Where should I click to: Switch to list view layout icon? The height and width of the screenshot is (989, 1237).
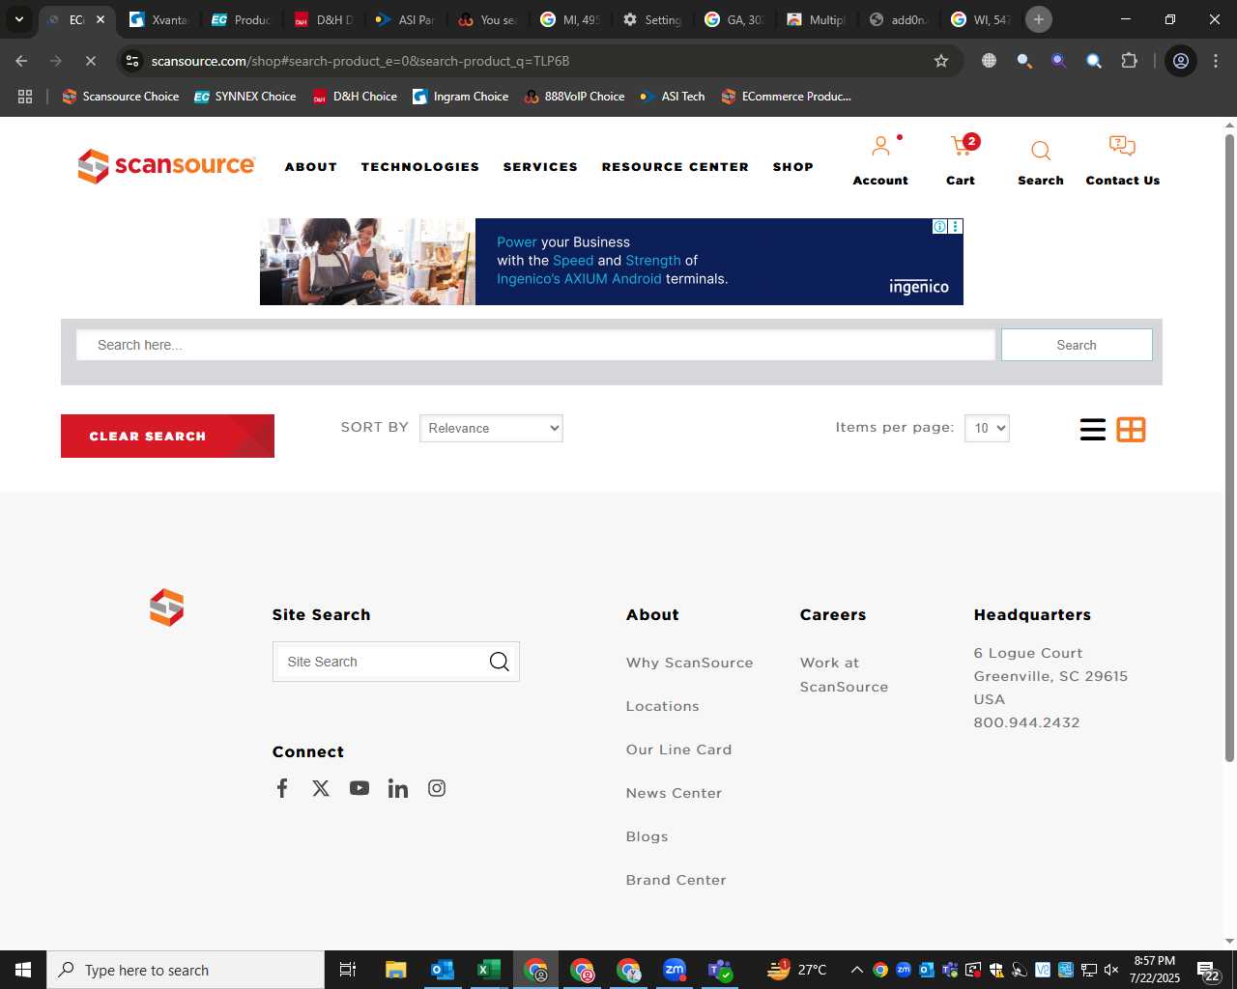click(x=1093, y=430)
